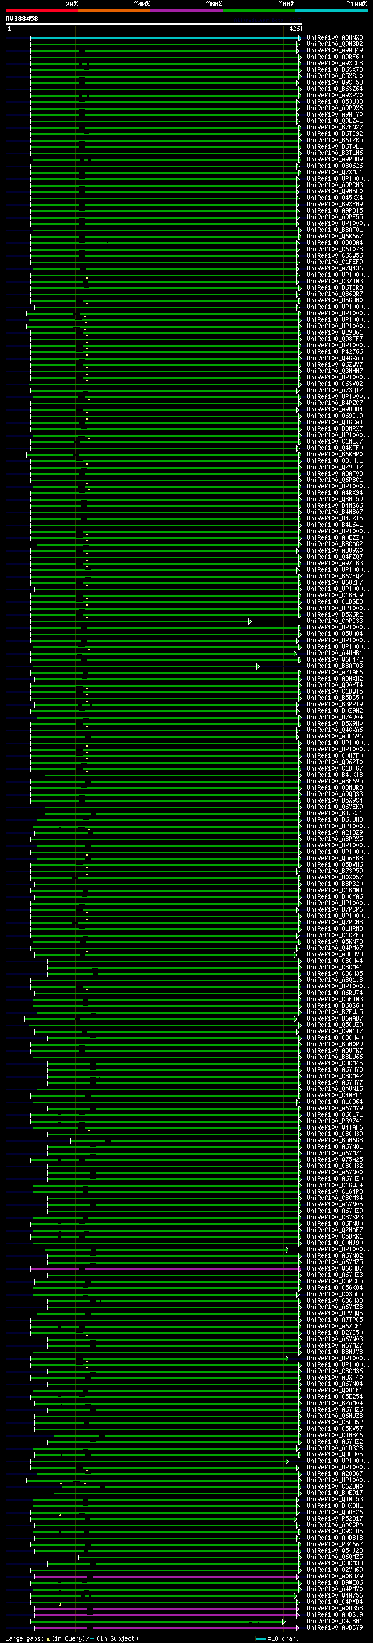Click the UniRef100_B6JWH3 label
The height and width of the screenshot is (1643, 373).
(x=335, y=819)
